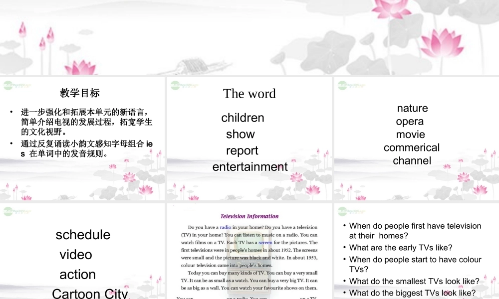Image resolution: width=499 pixels, height=299 pixels.
Task: Click the word 'commerical'
Action: [x=412, y=148]
